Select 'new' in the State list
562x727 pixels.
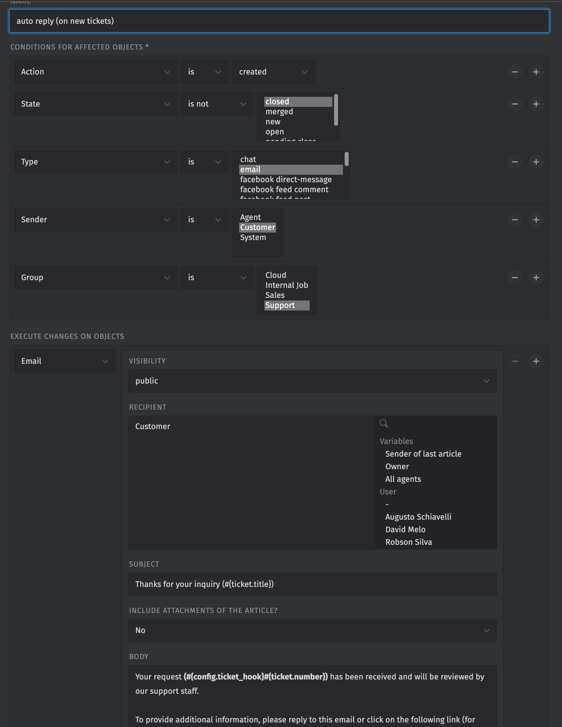coord(298,121)
